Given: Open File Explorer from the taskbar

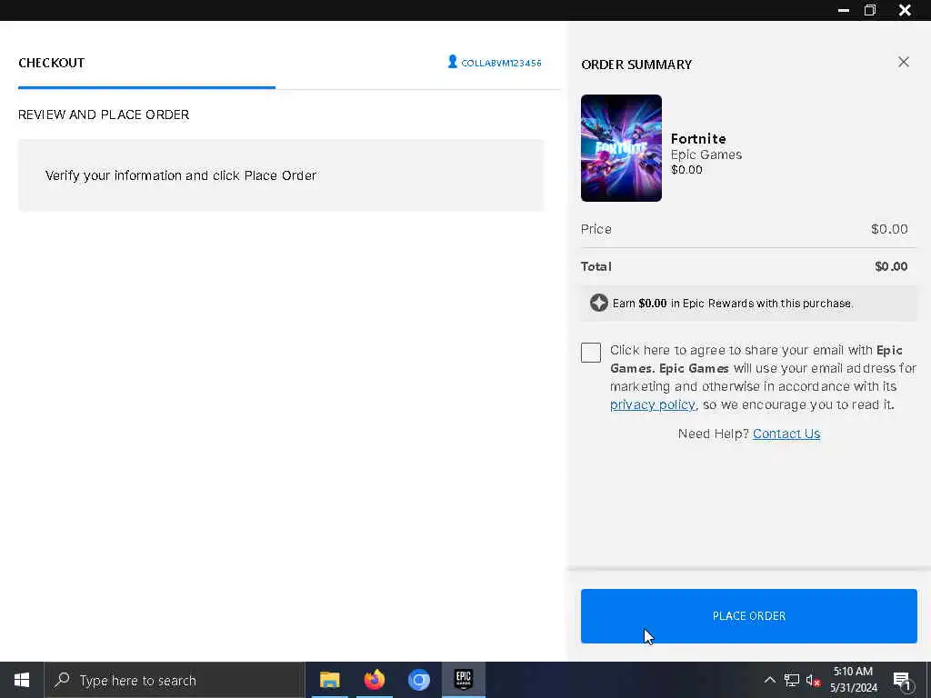Looking at the screenshot, I should pyautogui.click(x=329, y=680).
